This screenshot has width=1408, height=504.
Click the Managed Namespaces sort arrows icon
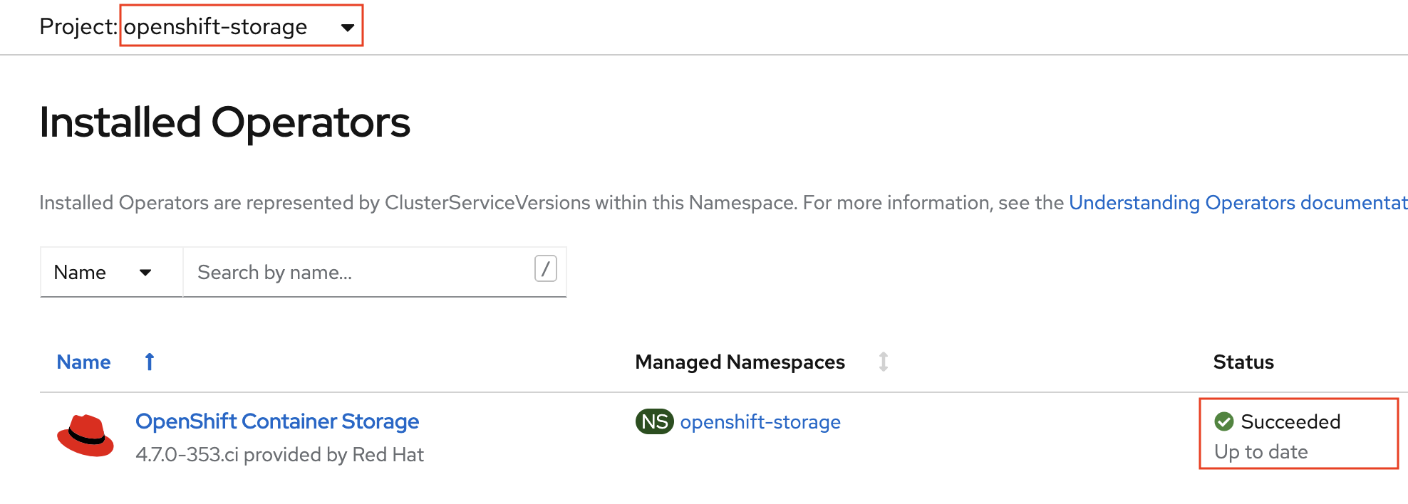(884, 362)
